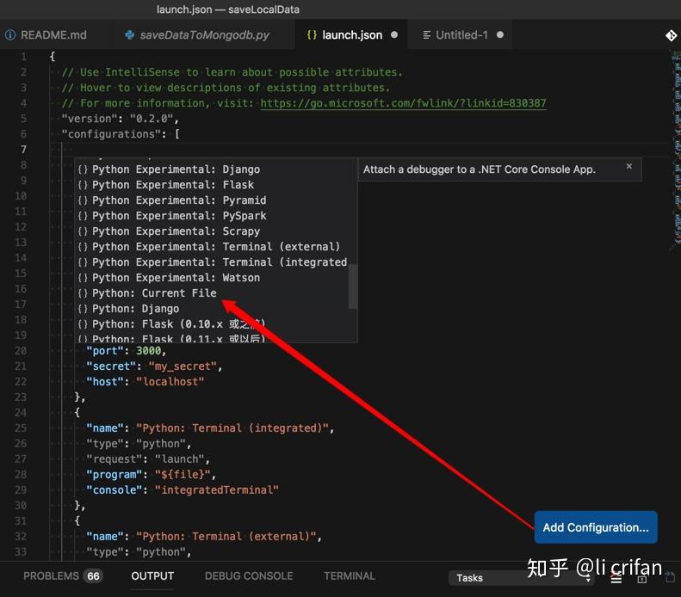Click the "port": 3000 line

tap(126, 351)
